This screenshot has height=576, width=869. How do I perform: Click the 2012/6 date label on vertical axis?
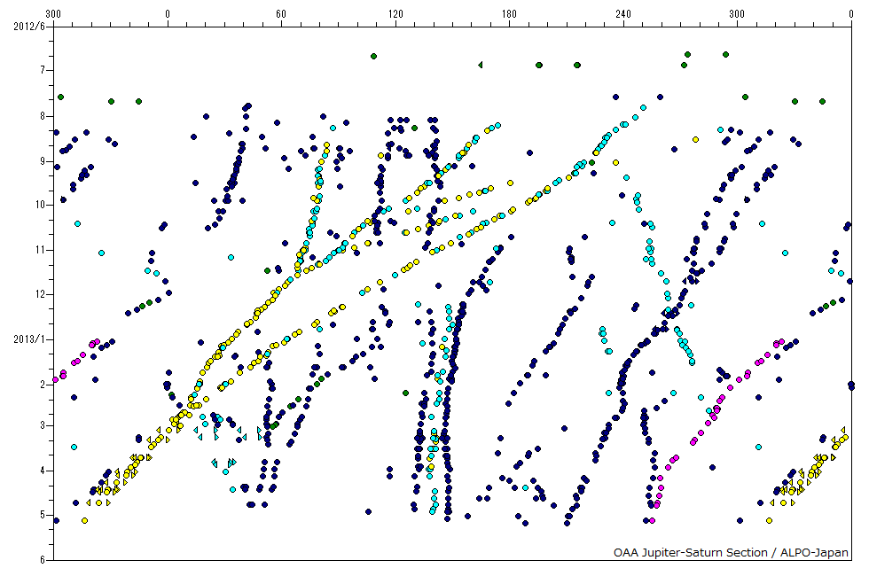[x=28, y=26]
